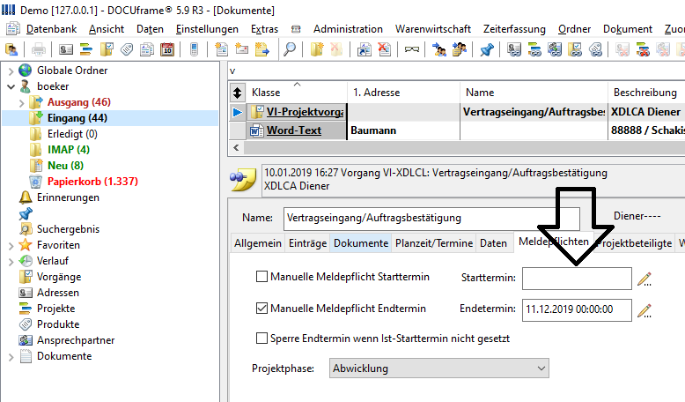The height and width of the screenshot is (402, 685).
Task: Click the up-down sort arrows in table corner
Action: tap(237, 93)
